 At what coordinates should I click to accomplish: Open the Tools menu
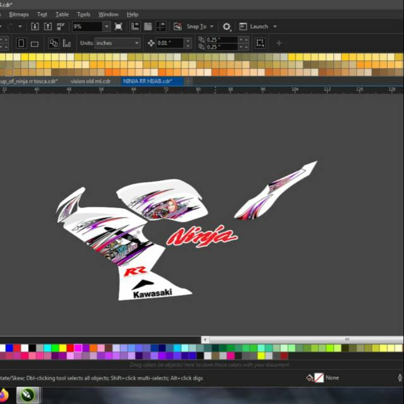click(x=83, y=15)
